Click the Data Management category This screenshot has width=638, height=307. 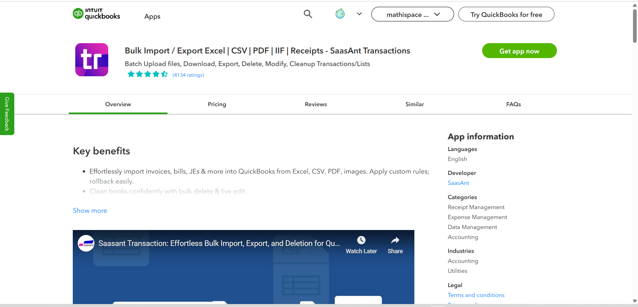pos(472,227)
